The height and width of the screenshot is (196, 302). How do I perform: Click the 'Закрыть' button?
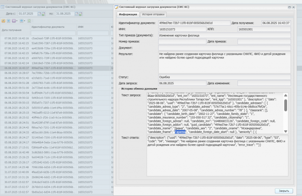(x=284, y=191)
